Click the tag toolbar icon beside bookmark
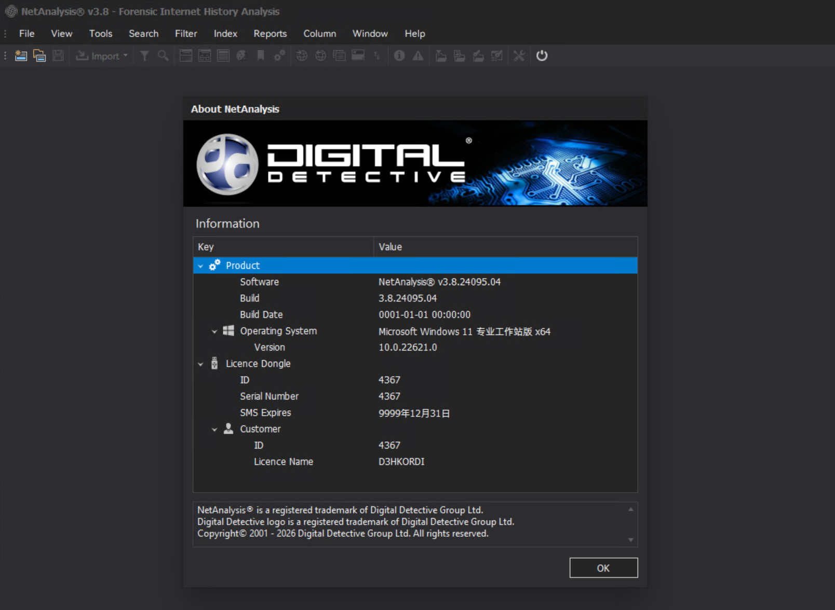This screenshot has height=610, width=835. [x=241, y=56]
